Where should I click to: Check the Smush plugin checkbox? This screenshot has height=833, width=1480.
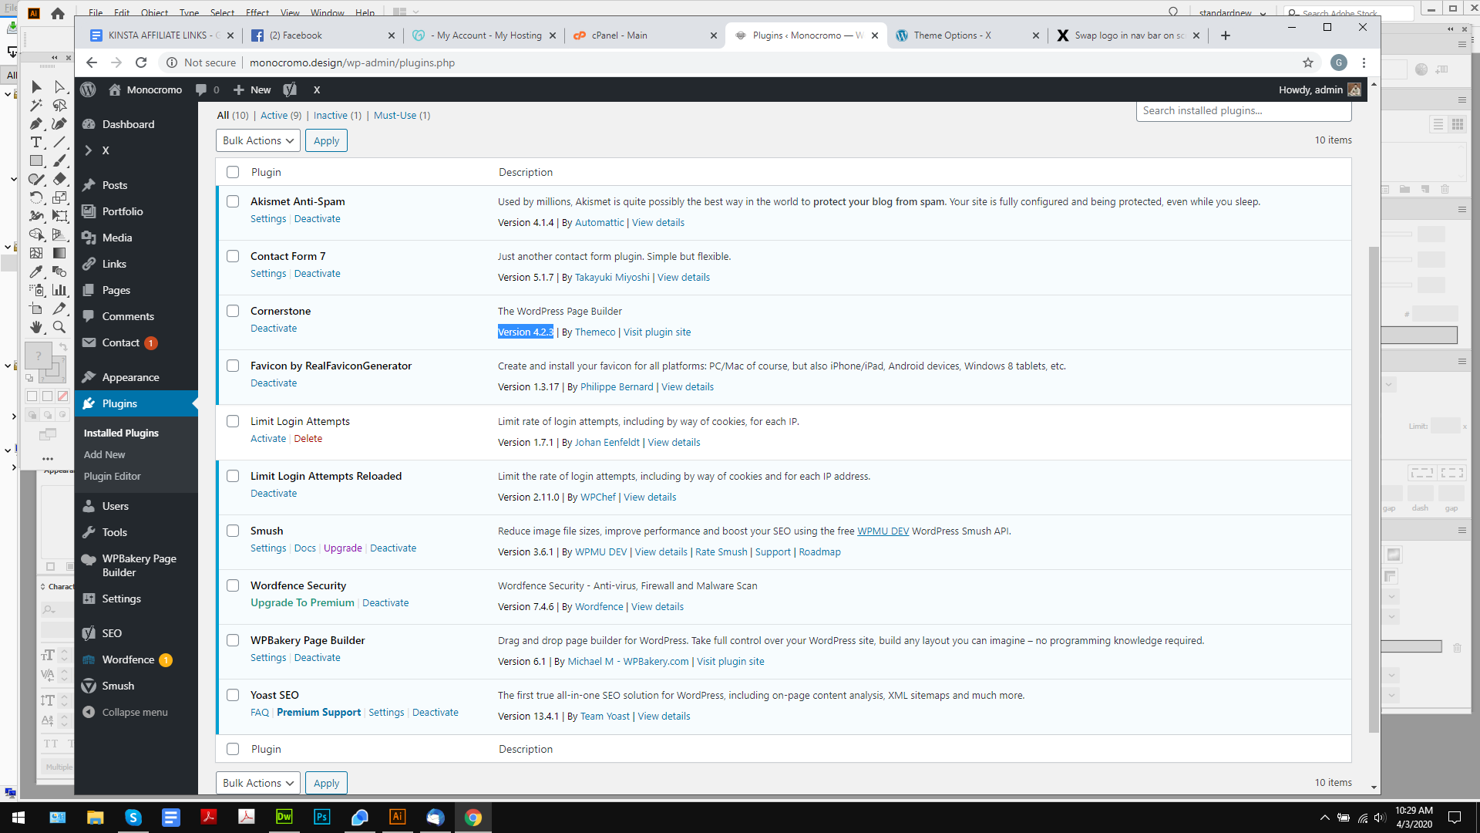click(x=233, y=531)
